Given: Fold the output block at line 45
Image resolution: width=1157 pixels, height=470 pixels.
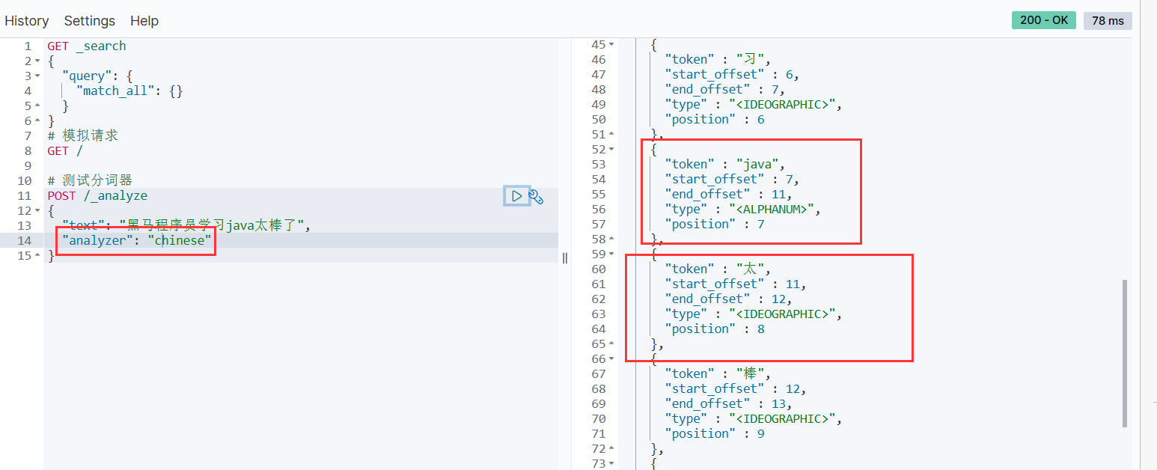Looking at the screenshot, I should click(x=611, y=45).
